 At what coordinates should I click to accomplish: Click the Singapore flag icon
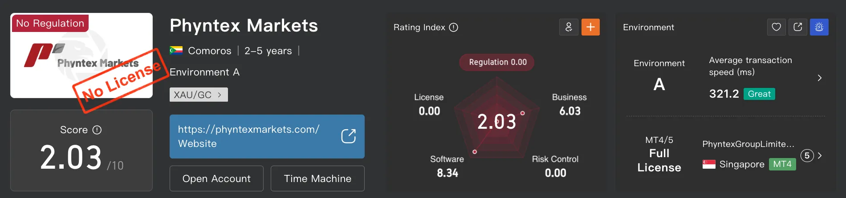click(x=709, y=164)
